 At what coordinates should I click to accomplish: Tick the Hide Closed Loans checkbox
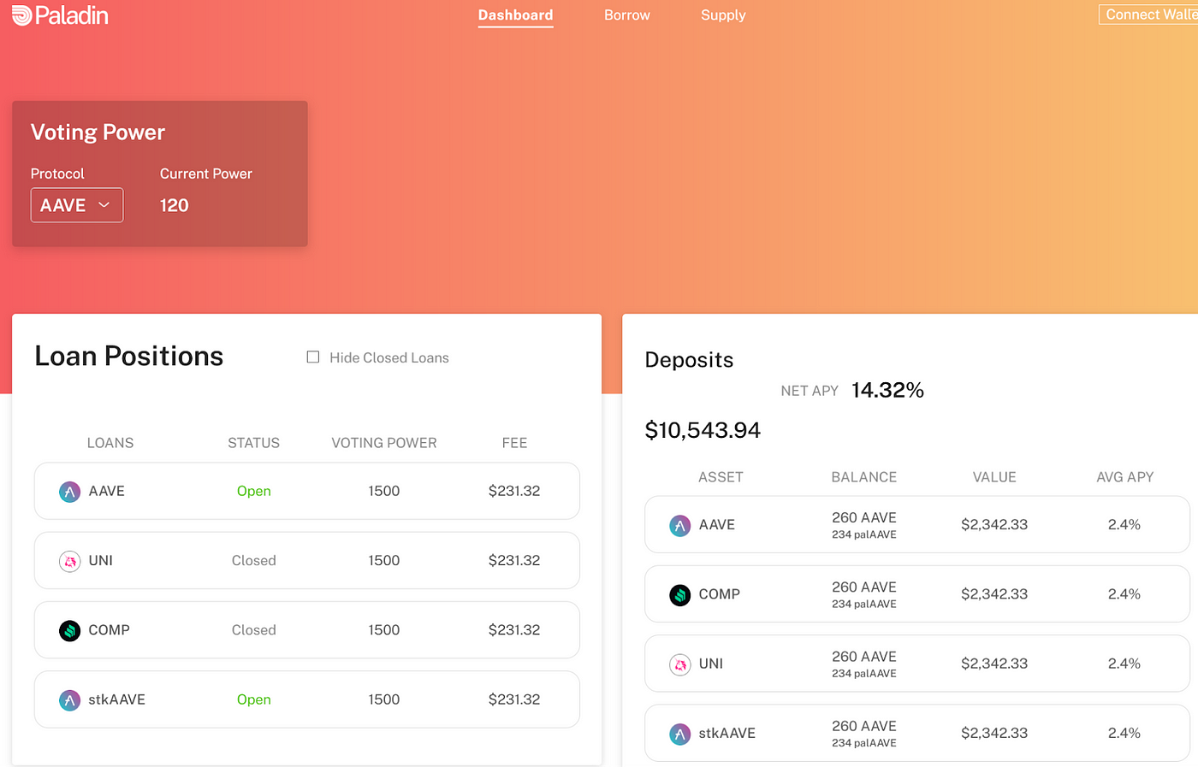point(313,357)
